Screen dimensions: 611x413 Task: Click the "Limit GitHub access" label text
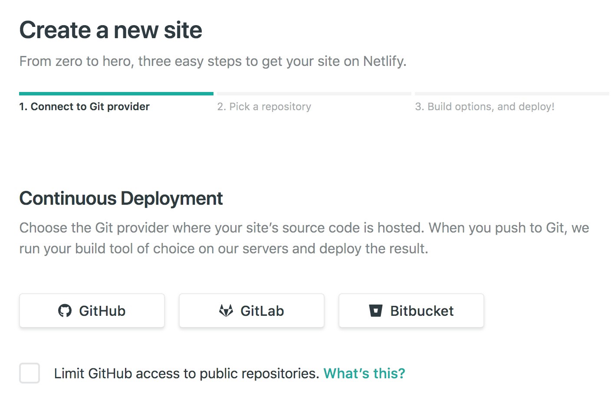[x=187, y=374]
